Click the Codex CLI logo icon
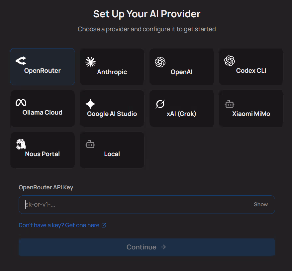Viewport: 292px width, 271px height. 230,61
